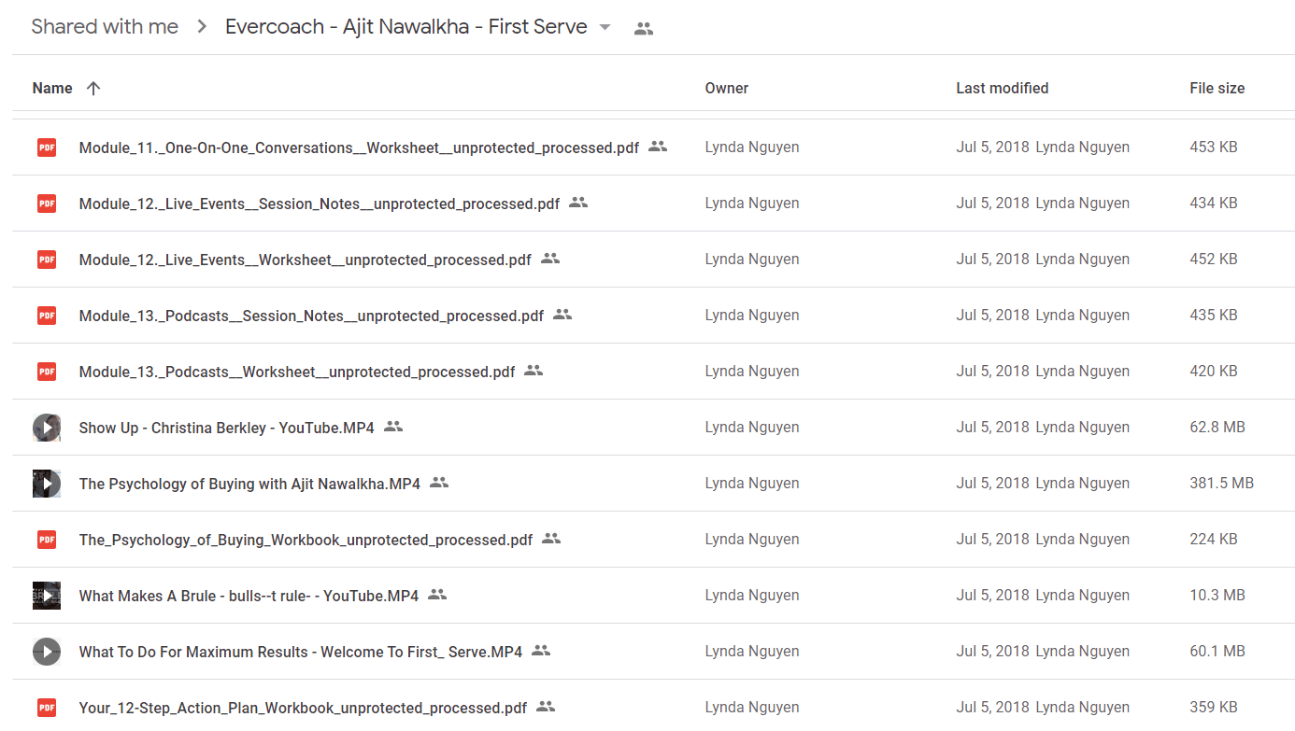This screenshot has height=731, width=1295.
Task: Click the 359 KB file size value
Action: tap(1214, 707)
